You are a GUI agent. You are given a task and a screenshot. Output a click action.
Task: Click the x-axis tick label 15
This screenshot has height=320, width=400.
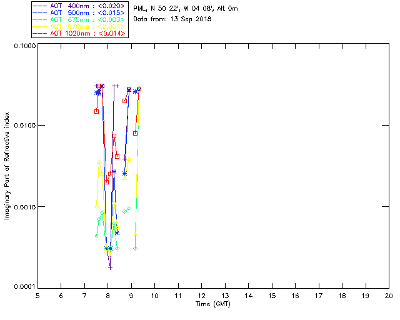pos(272,296)
